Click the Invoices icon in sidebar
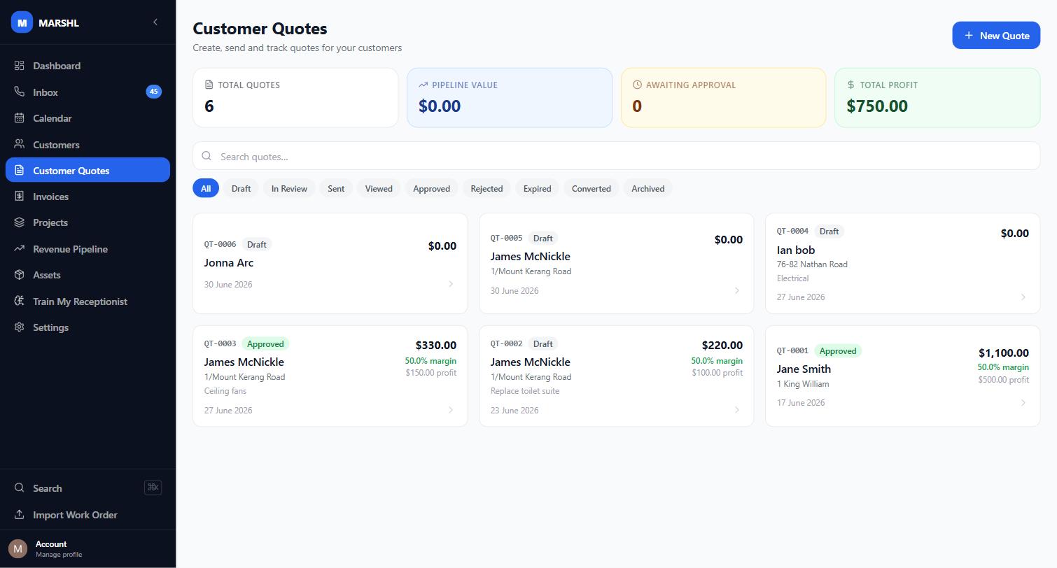The image size is (1057, 568). (19, 197)
